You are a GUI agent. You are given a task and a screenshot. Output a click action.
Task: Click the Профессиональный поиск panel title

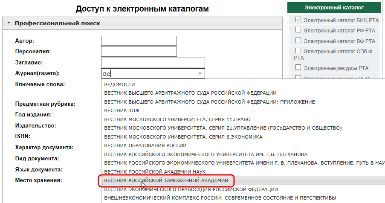point(58,23)
